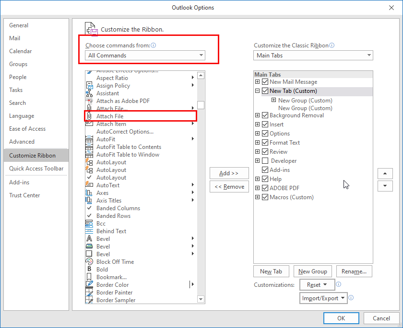Click the info icon next to Import/Export
The width and height of the screenshot is (403, 328).
[x=351, y=297]
